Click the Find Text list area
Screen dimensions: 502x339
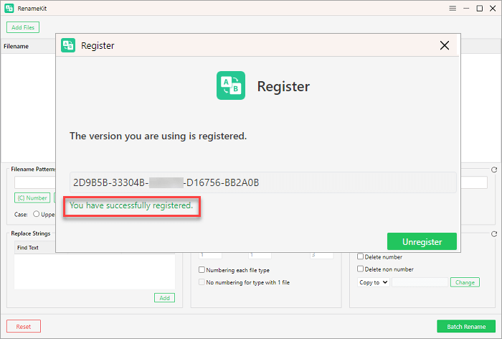click(x=95, y=271)
